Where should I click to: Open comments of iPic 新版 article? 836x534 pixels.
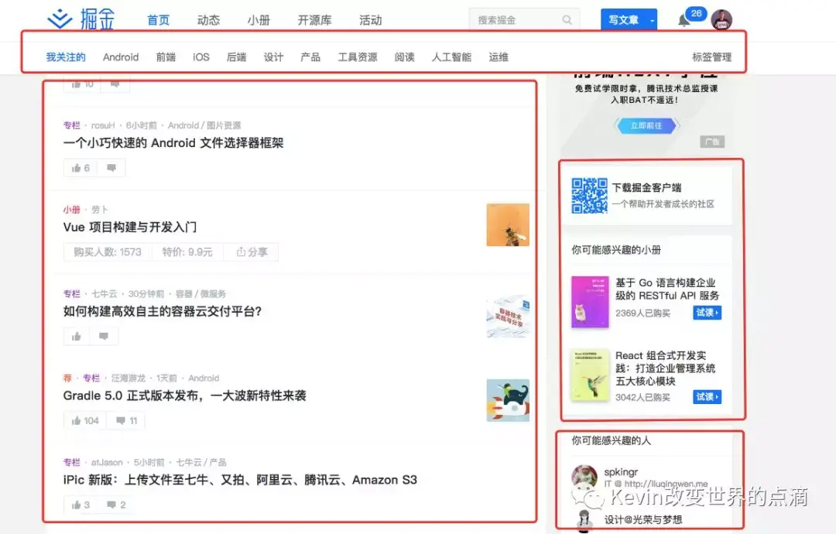[115, 505]
